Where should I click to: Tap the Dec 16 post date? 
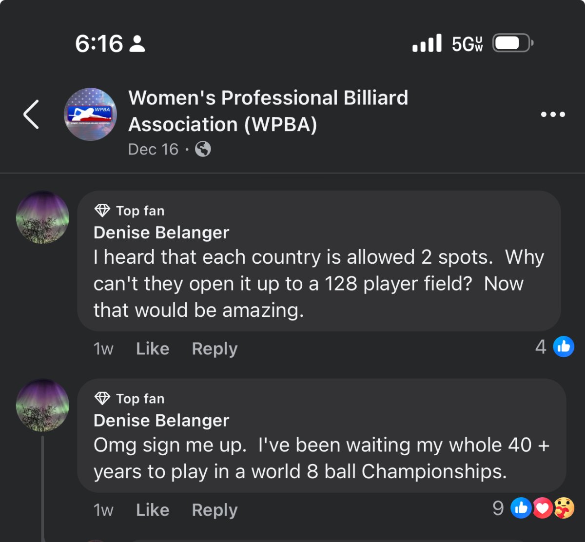tap(153, 149)
